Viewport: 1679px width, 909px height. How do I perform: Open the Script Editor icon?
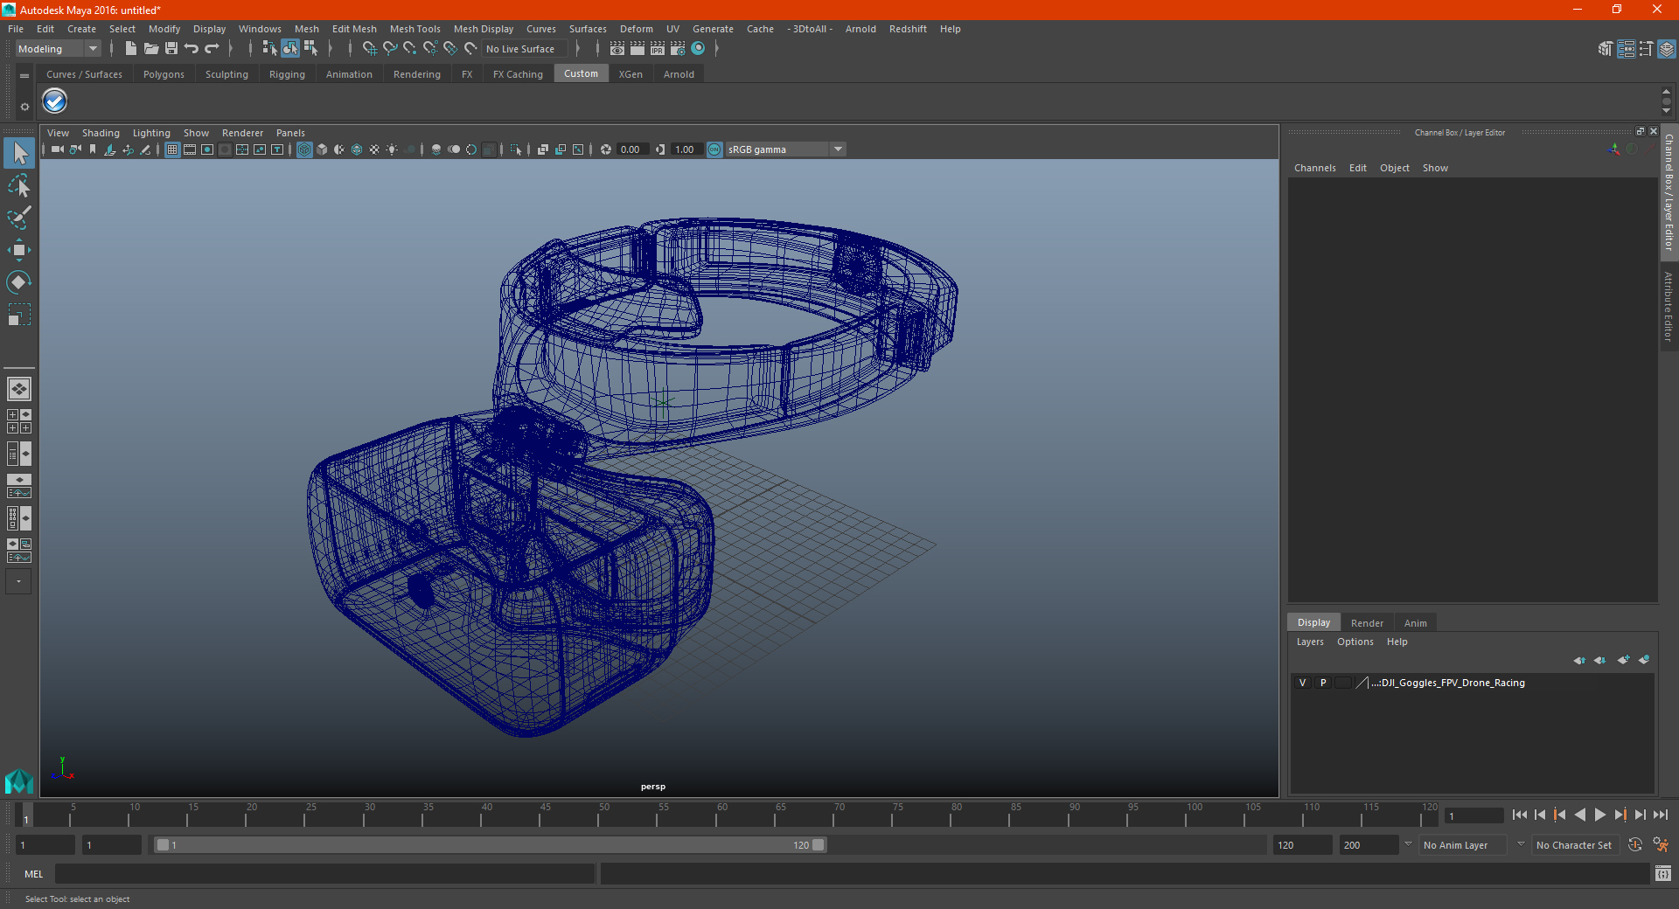[x=1662, y=874]
